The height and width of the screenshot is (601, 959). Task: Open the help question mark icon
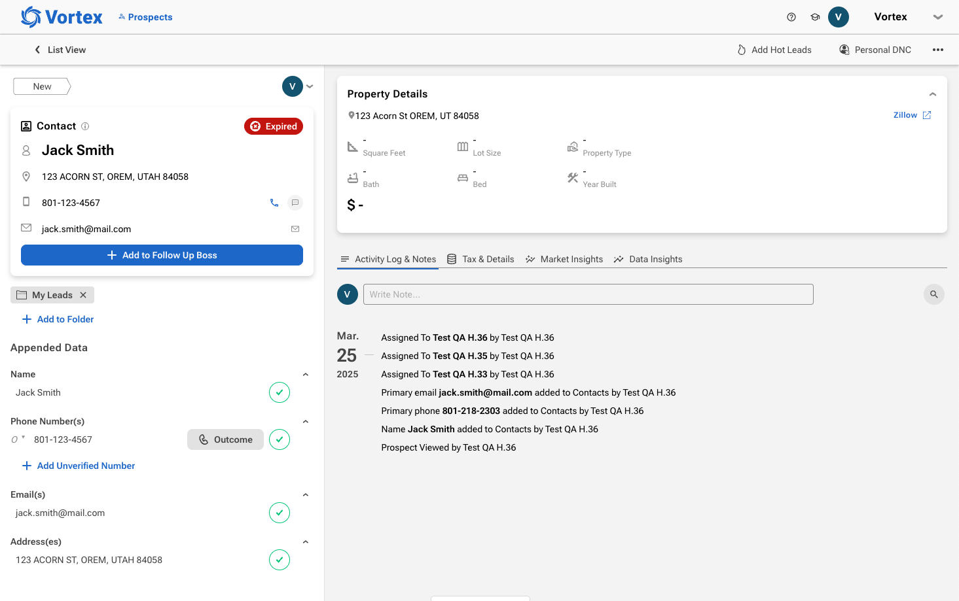click(x=791, y=17)
